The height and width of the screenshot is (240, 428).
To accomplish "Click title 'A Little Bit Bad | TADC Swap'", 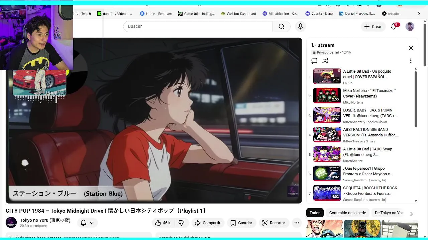I will (x=368, y=152).
